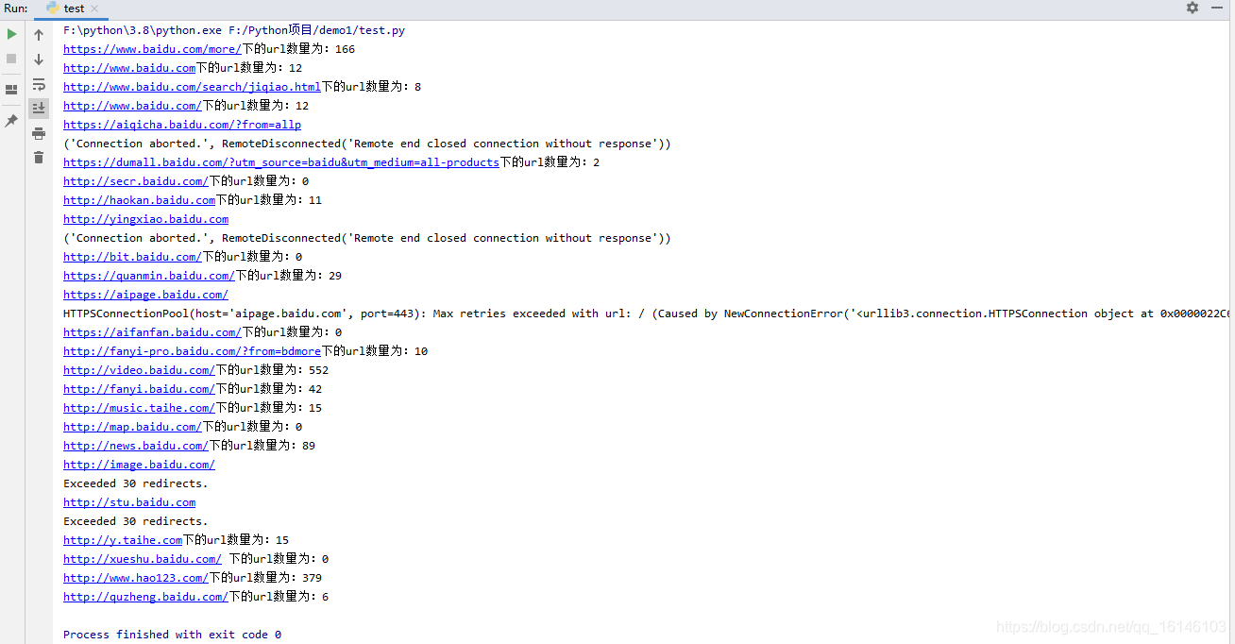Click the Stop process button
This screenshot has height=644, width=1235.
tap(11, 59)
